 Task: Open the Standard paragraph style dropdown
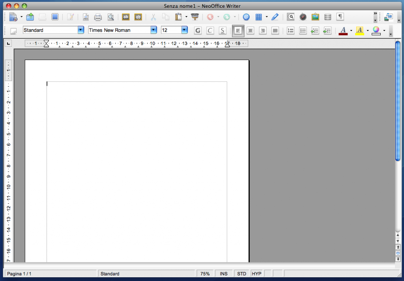point(80,30)
